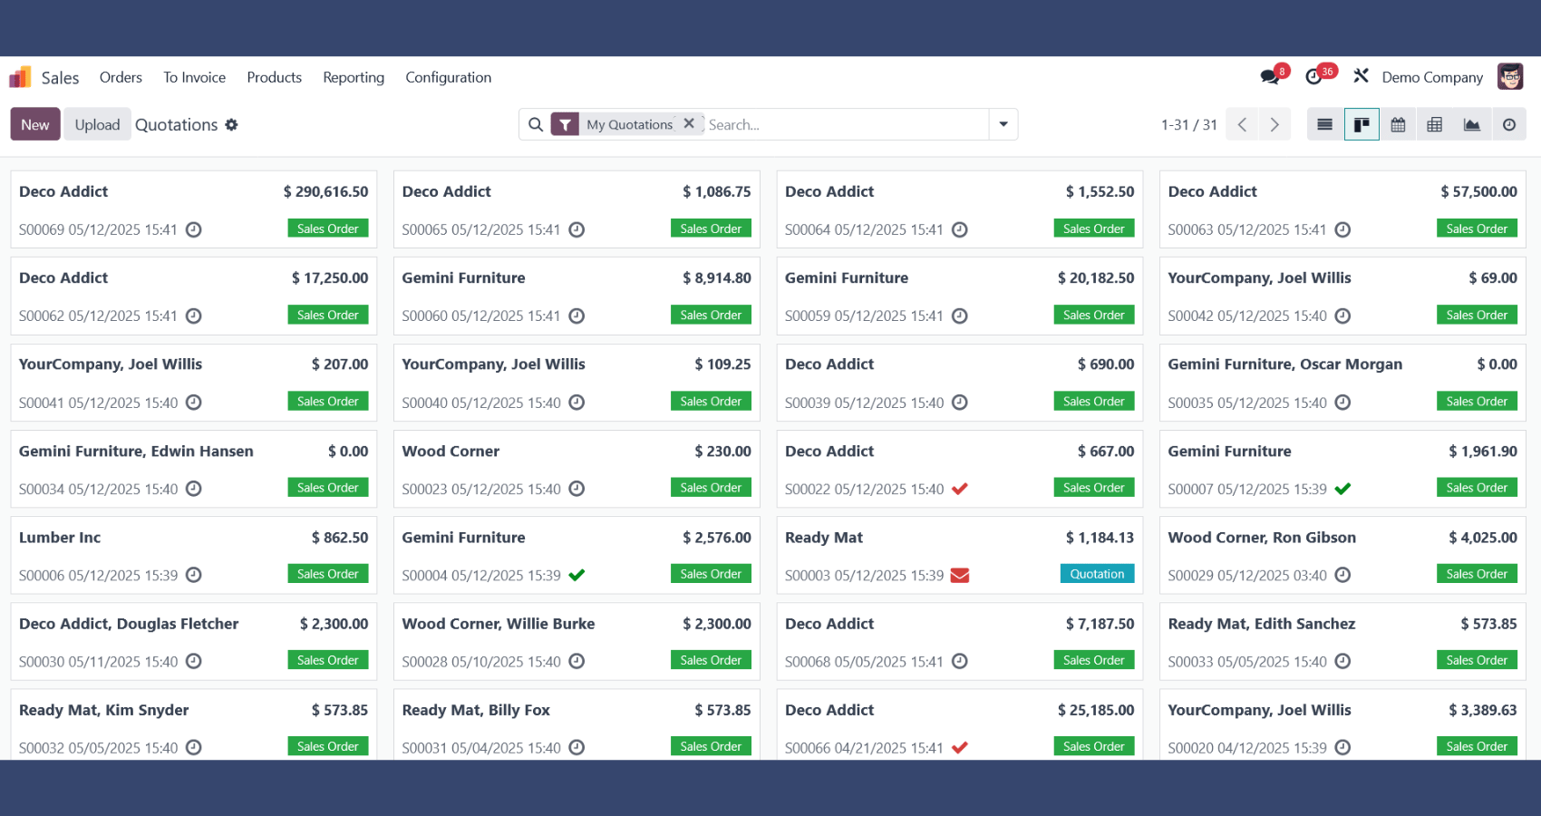1541x816 pixels.
Task: Click the activity clock on order S00065
Action: (577, 229)
